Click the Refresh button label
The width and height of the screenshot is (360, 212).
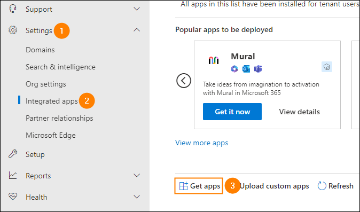(341, 186)
